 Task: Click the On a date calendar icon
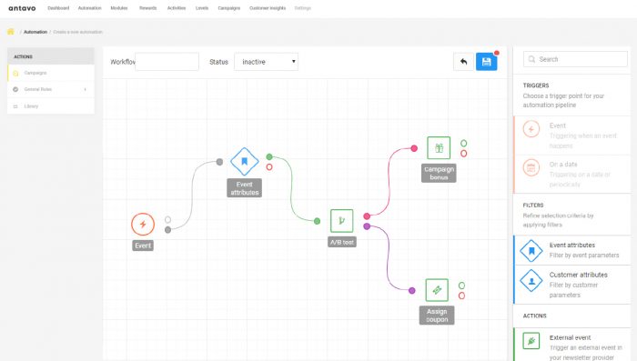coord(531,167)
